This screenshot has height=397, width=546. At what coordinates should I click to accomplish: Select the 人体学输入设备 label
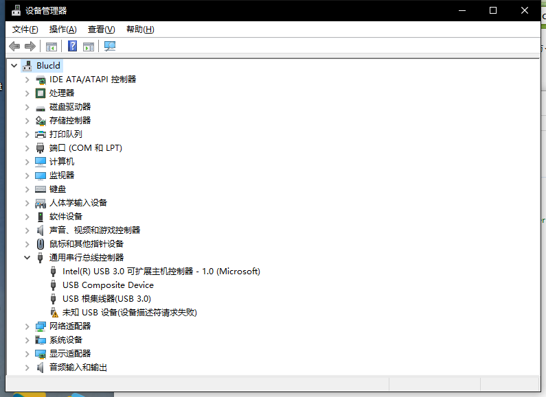pyautogui.click(x=78, y=203)
